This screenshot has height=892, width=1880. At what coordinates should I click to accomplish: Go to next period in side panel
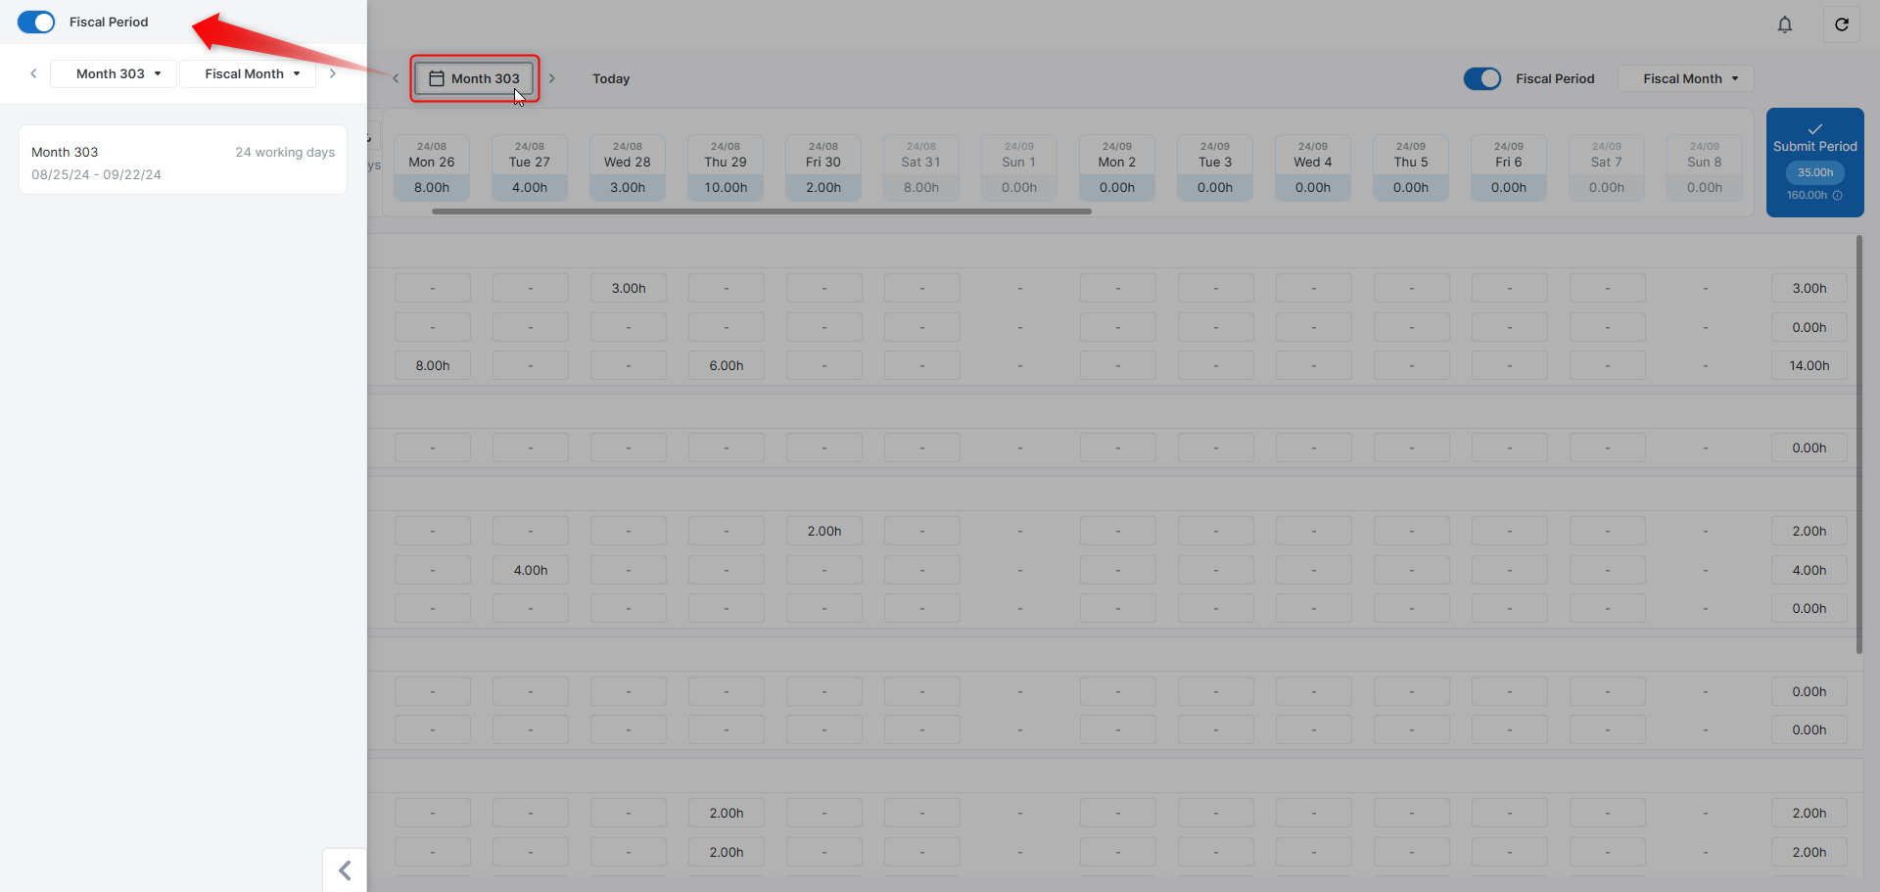coord(333,73)
